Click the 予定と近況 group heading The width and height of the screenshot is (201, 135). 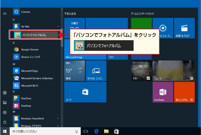70,13
